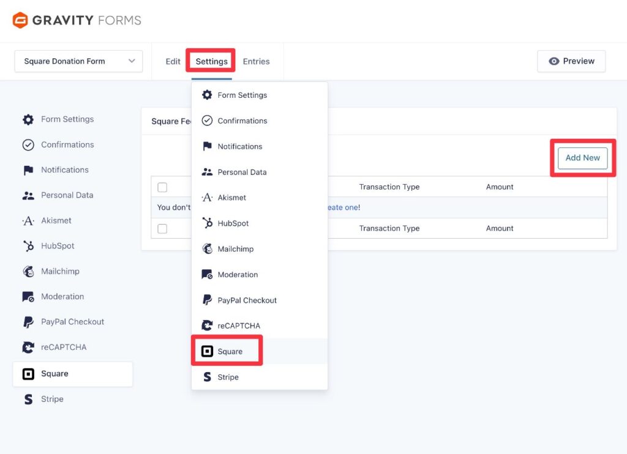Click HubSpot icon in left sidebar

[28, 246]
